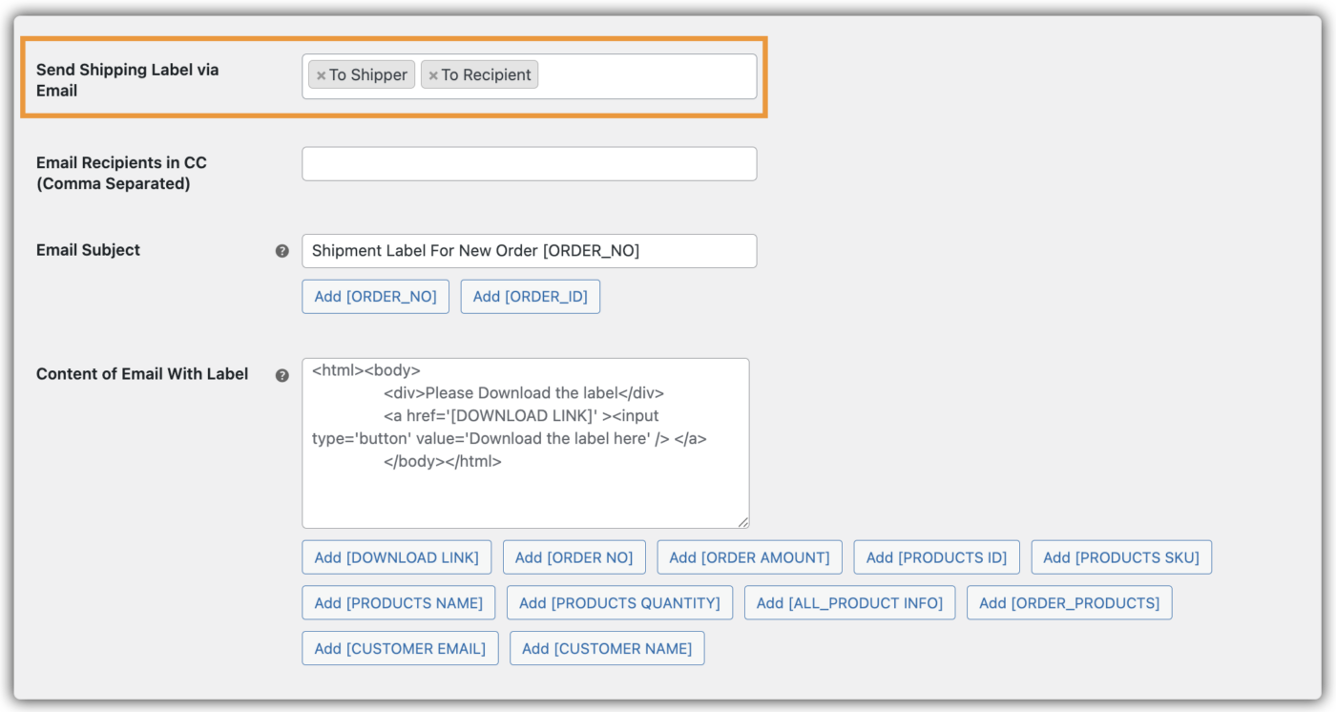Remove the To Recipient tag
Screen dimensions: 1336x712
click(433, 75)
